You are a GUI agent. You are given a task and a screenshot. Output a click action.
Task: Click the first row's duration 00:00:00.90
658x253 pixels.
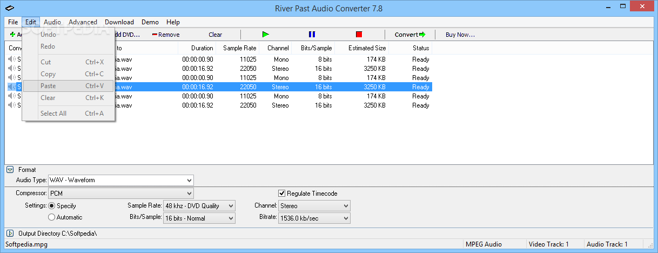coord(198,59)
